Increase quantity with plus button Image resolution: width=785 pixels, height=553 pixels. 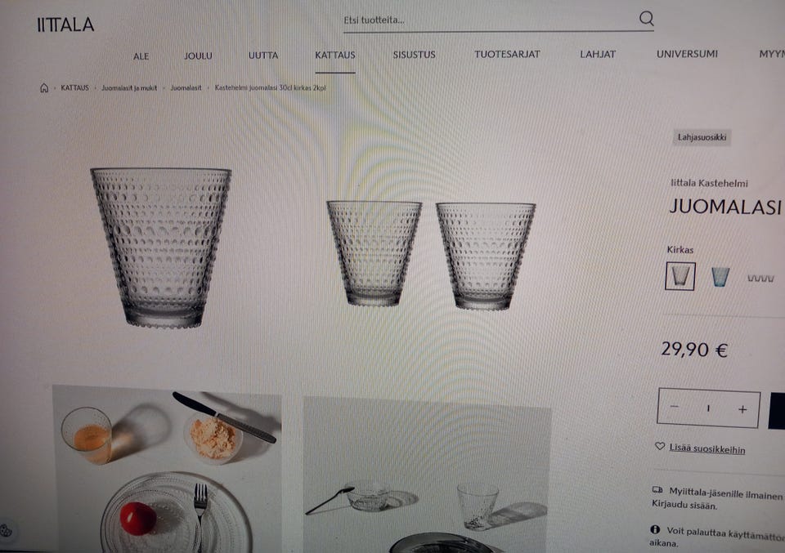pyautogui.click(x=742, y=409)
